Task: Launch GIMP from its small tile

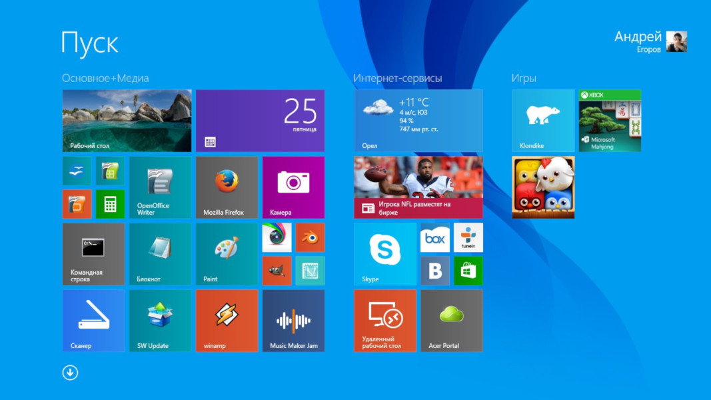Action: click(x=277, y=271)
